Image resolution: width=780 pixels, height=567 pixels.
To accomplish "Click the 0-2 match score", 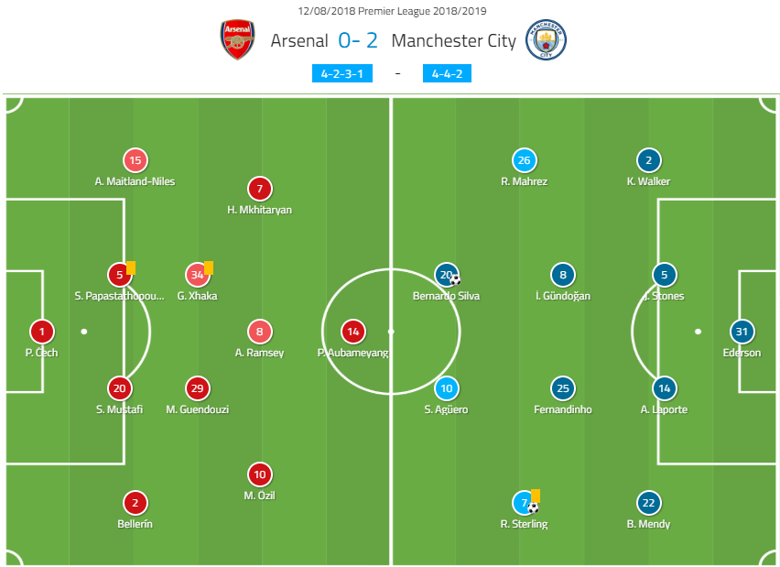I will (358, 41).
